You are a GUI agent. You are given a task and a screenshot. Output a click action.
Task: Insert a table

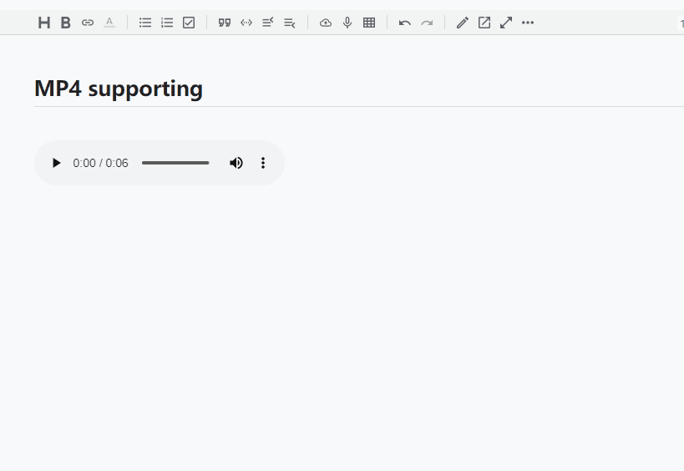click(x=369, y=23)
